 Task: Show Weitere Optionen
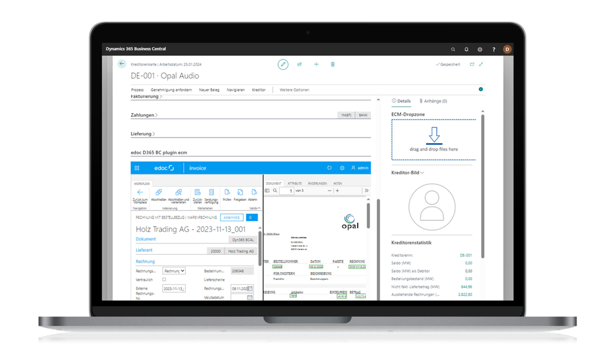click(294, 90)
